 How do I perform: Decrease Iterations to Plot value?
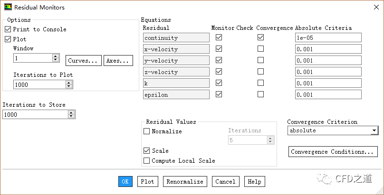point(69,86)
